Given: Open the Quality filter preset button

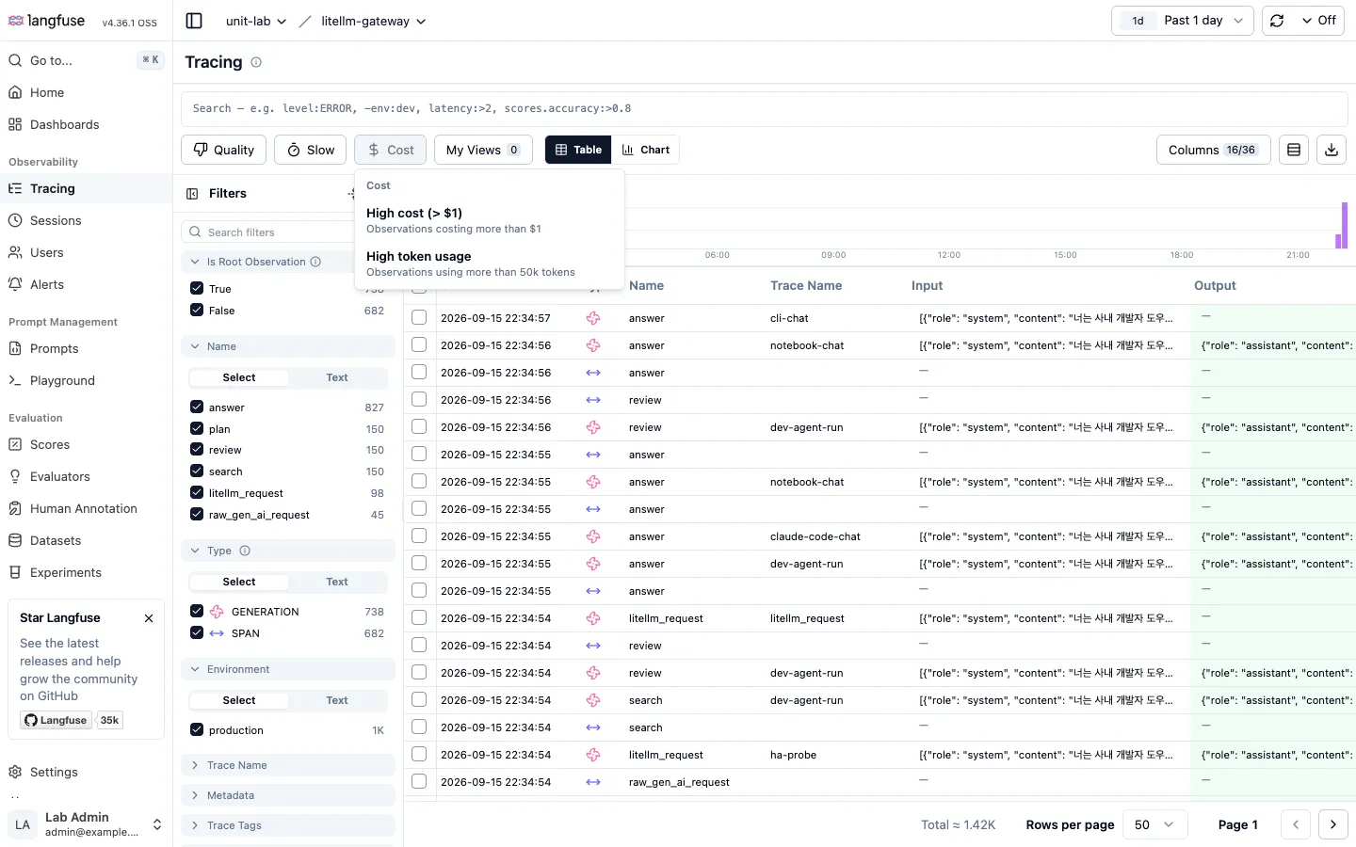Looking at the screenshot, I should [224, 150].
